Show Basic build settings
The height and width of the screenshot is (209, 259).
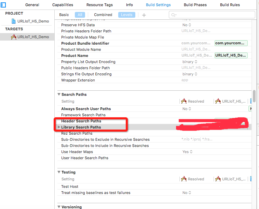tap(64, 15)
